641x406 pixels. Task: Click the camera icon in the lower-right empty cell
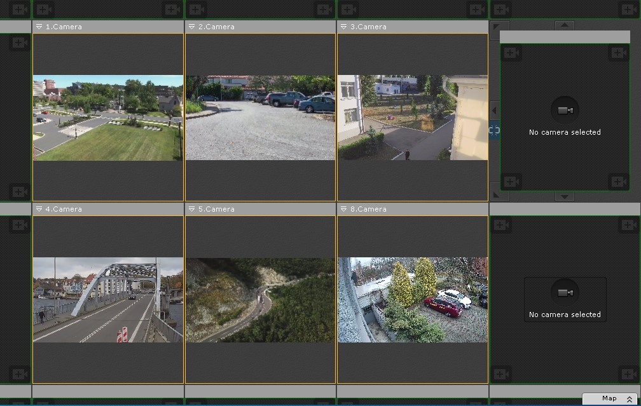click(x=565, y=292)
